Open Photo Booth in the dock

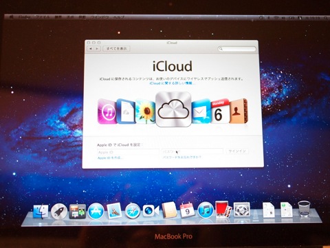223,209
